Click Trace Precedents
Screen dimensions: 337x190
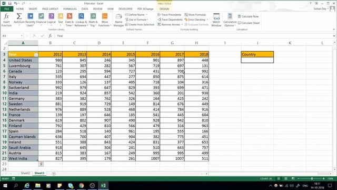[x=170, y=15]
